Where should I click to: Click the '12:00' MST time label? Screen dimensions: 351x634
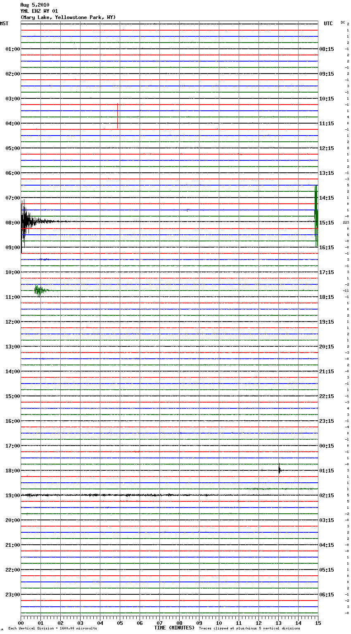13,322
